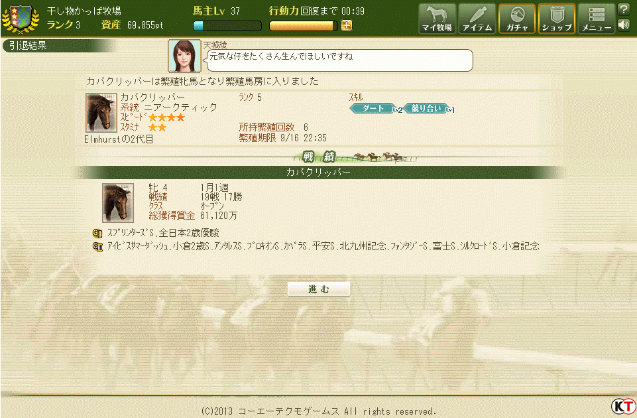The height and width of the screenshot is (418, 637).
Task: Click the 行動力回復まで 00:39 timer
Action: (316, 11)
